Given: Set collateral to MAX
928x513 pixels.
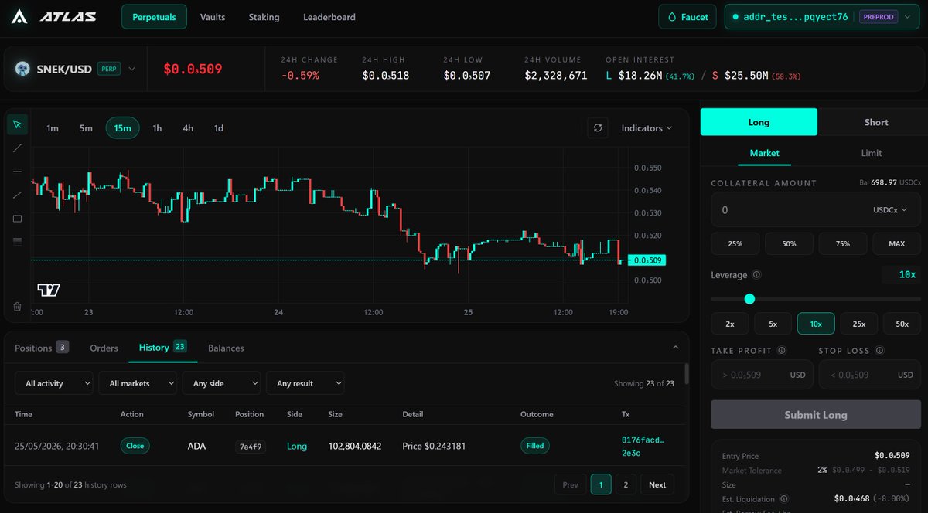Looking at the screenshot, I should (897, 243).
